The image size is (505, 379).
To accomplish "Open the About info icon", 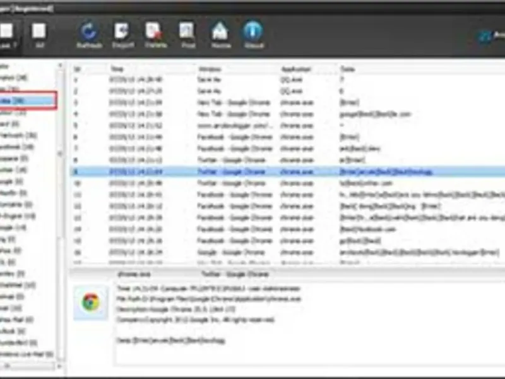I will tap(254, 35).
